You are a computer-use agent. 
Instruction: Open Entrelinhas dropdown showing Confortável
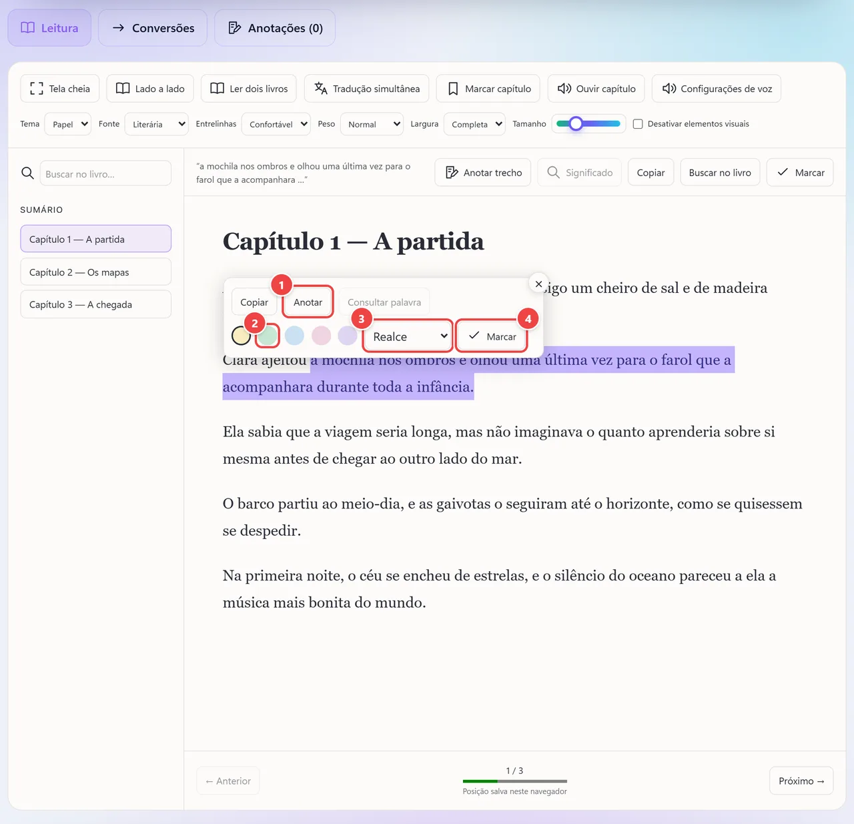(x=276, y=124)
